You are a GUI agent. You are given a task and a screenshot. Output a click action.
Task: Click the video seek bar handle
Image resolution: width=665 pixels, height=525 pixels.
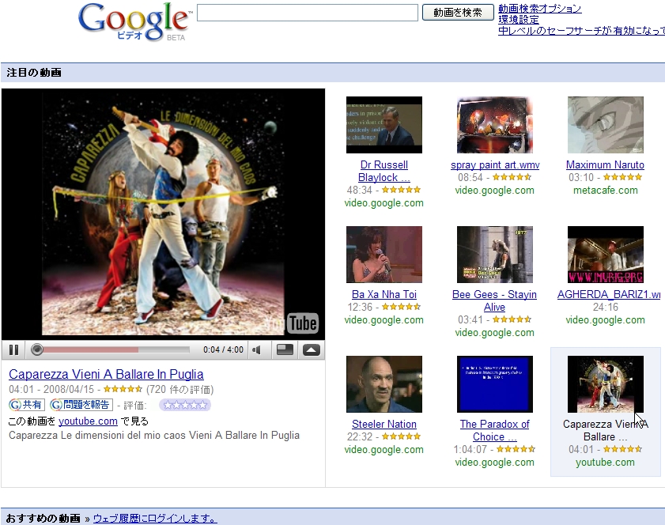[x=37, y=349]
